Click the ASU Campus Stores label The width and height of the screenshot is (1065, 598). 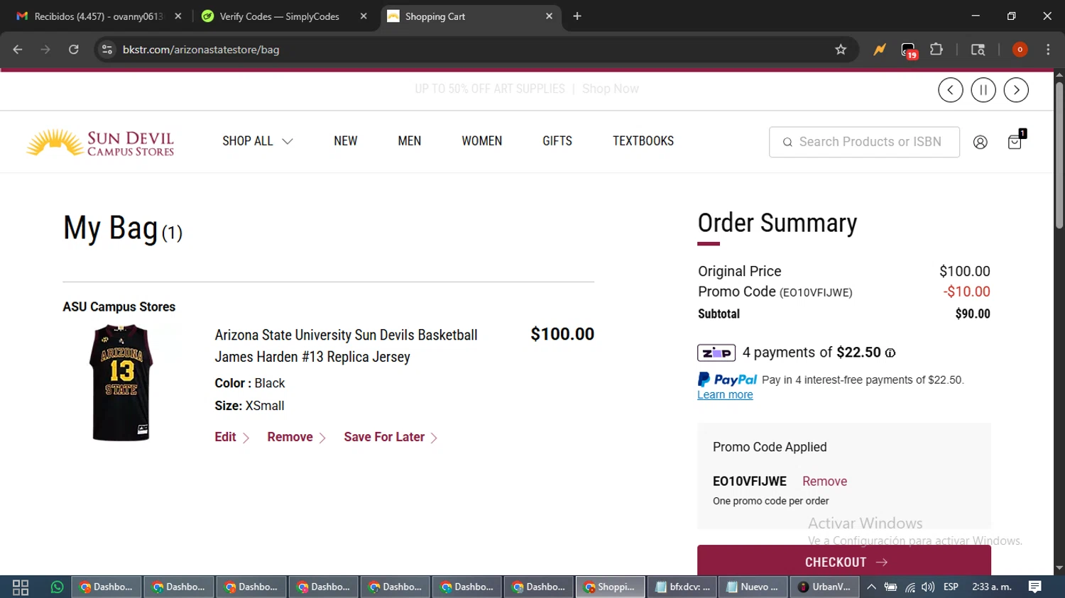[x=119, y=307]
